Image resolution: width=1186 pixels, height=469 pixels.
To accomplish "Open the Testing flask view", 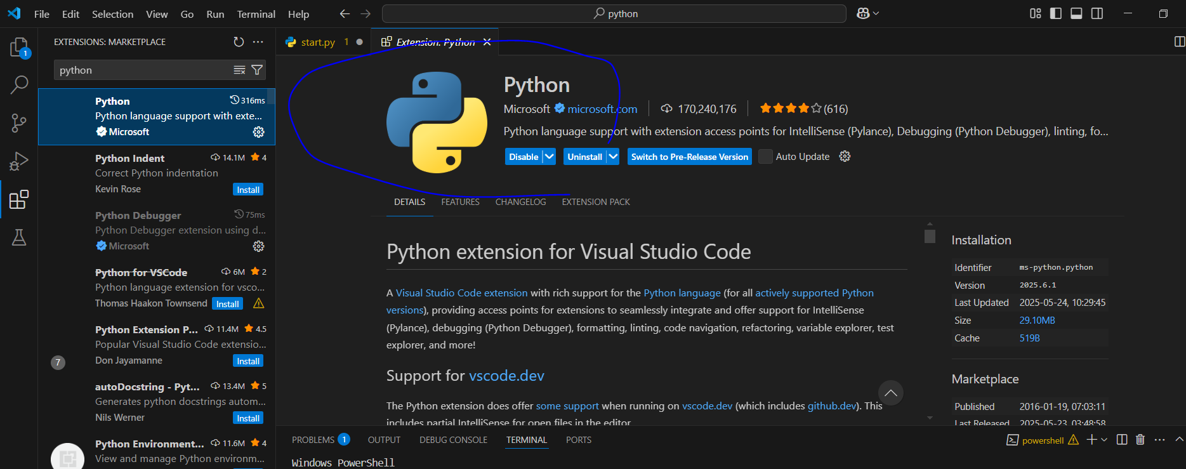I will [19, 237].
